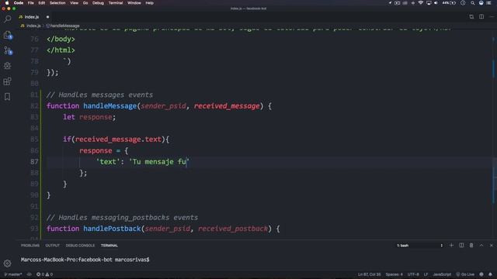Open the Debug menu
Screen dimensions: 497x279
click(x=98, y=3)
